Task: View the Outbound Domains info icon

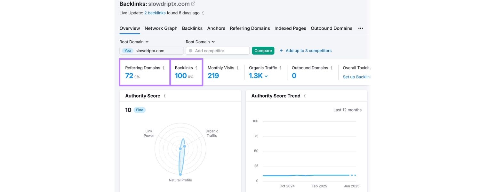Action: 332,68
